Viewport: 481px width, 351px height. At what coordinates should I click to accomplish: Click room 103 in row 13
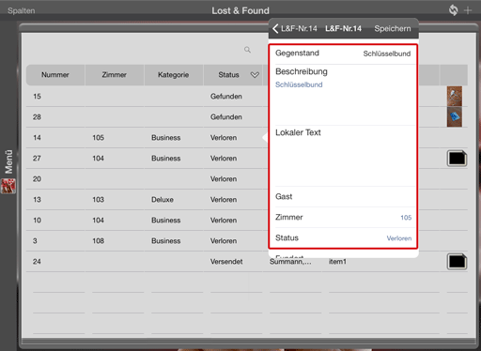[98, 200]
